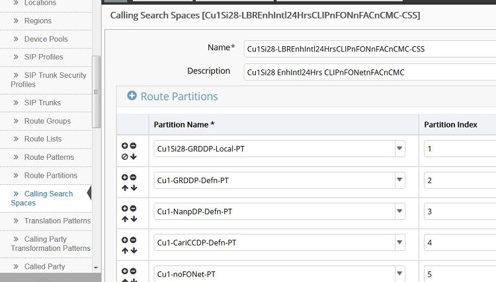Add a row after Cu1-noFONet-PT partition
Viewport: 496px width, 282px height.
pyautogui.click(x=124, y=271)
